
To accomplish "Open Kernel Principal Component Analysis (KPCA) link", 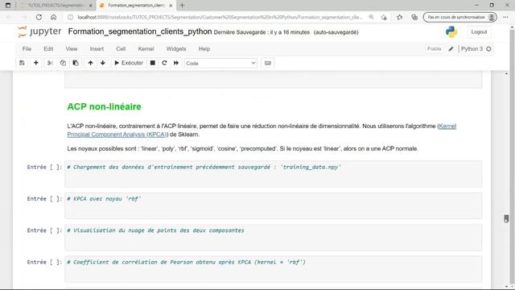I will [262, 130].
